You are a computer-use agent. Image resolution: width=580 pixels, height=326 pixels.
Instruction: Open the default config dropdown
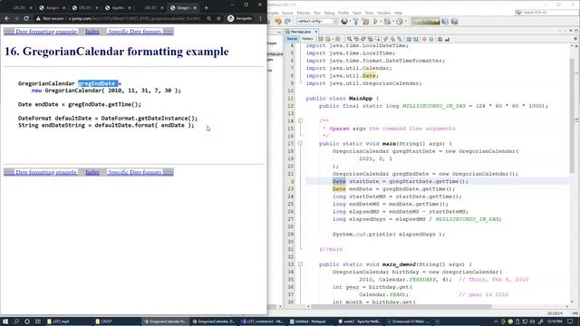coord(317,22)
